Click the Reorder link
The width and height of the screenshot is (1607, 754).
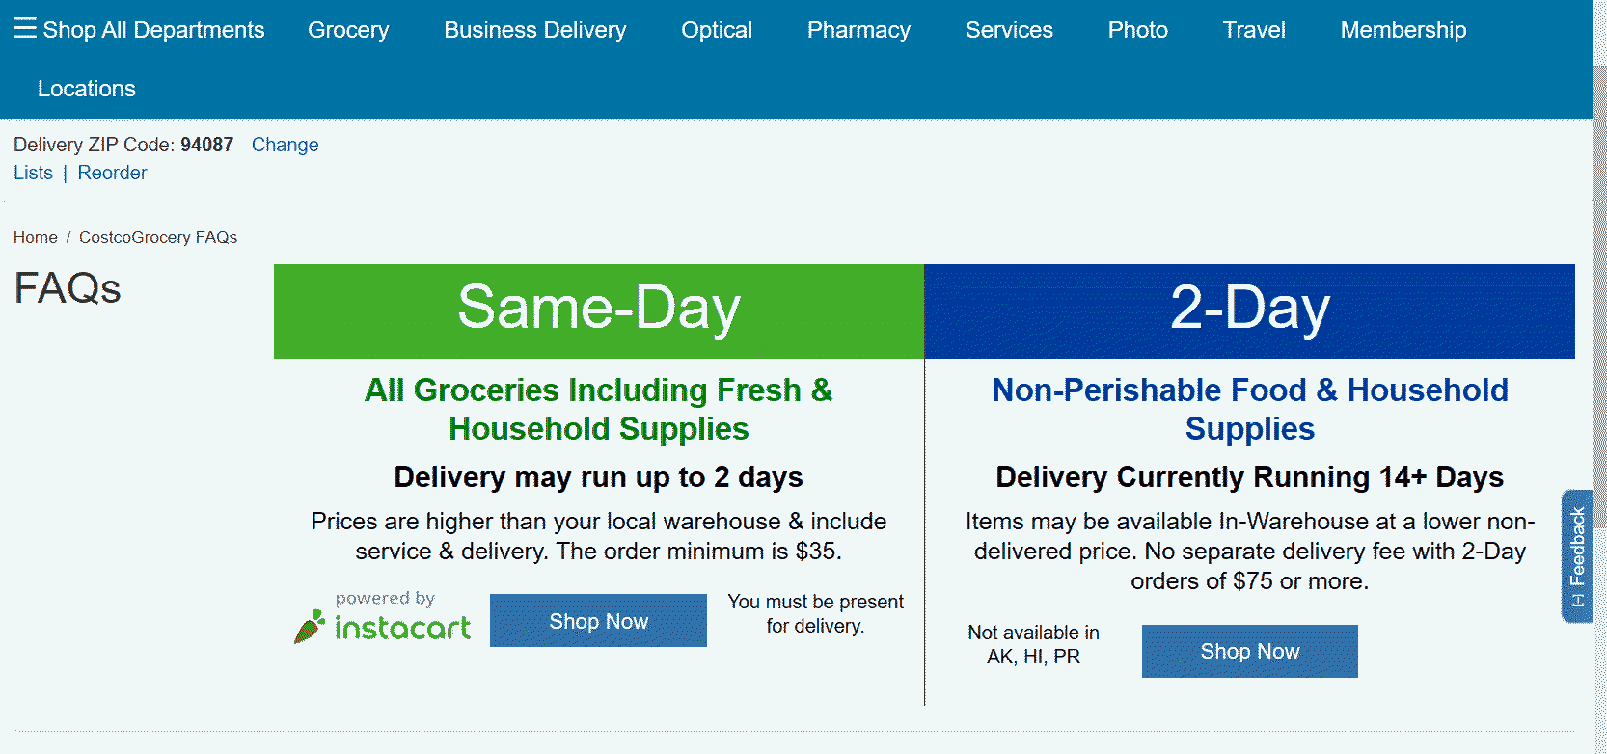[112, 173]
